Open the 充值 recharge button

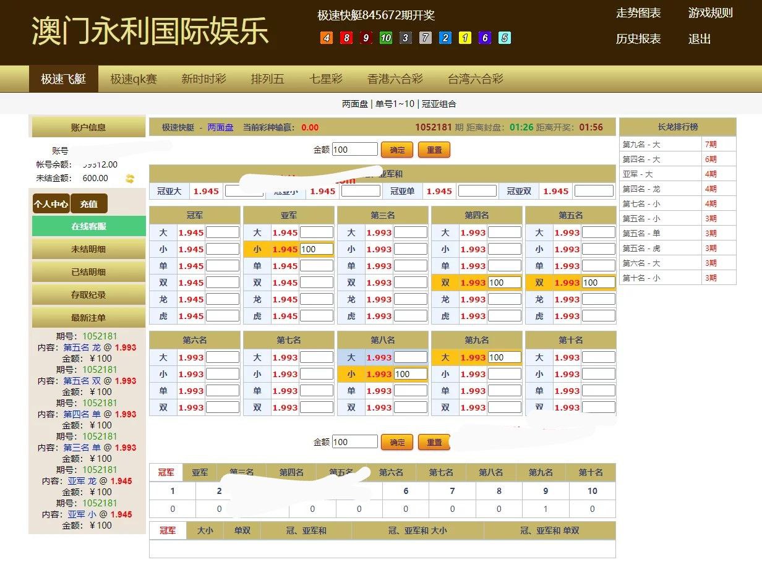[x=88, y=203]
